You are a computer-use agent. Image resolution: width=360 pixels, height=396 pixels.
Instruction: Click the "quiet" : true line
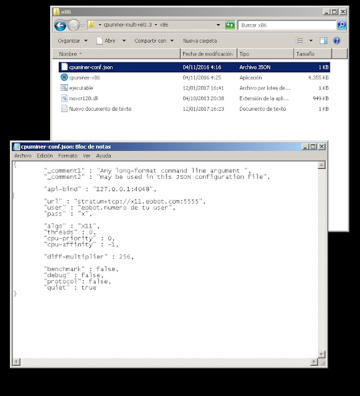pos(70,288)
